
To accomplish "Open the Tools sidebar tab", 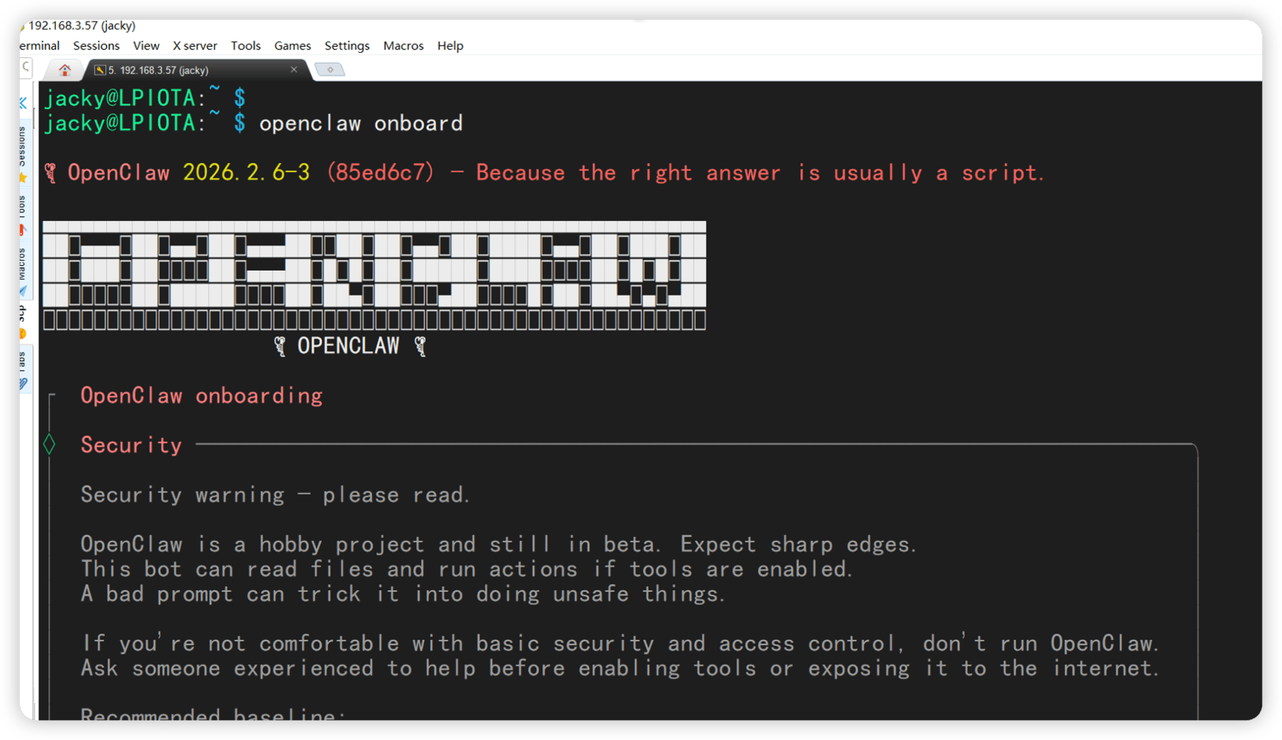I will click(x=22, y=207).
